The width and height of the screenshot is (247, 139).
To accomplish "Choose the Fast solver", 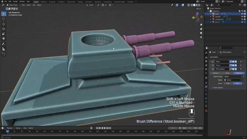I will (x=228, y=83).
